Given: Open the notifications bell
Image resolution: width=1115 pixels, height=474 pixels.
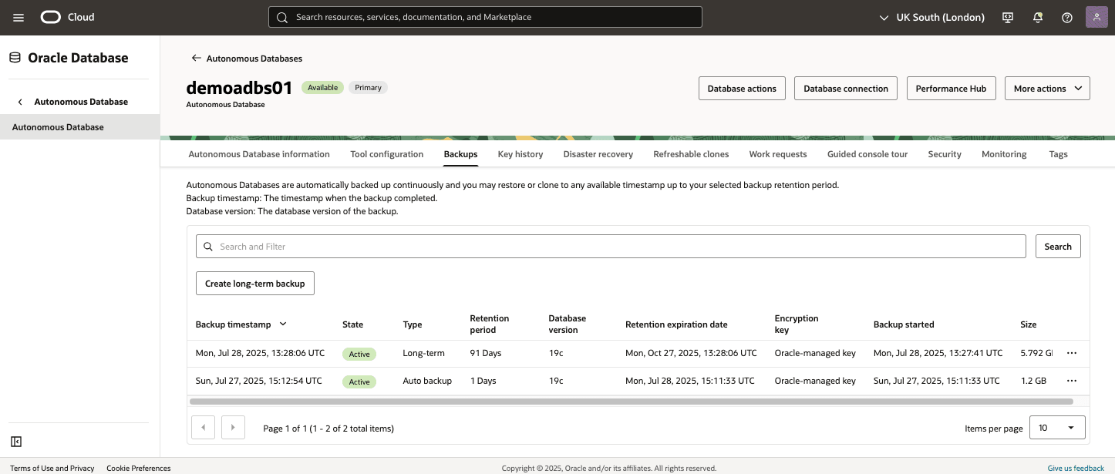Looking at the screenshot, I should (x=1037, y=17).
